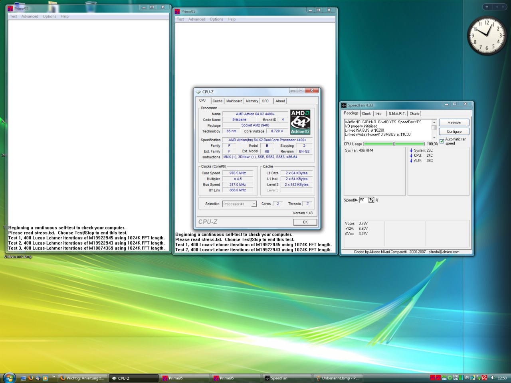Open the red Avira umbrella tray icon
The width and height of the screenshot is (511, 383).
coord(484,378)
